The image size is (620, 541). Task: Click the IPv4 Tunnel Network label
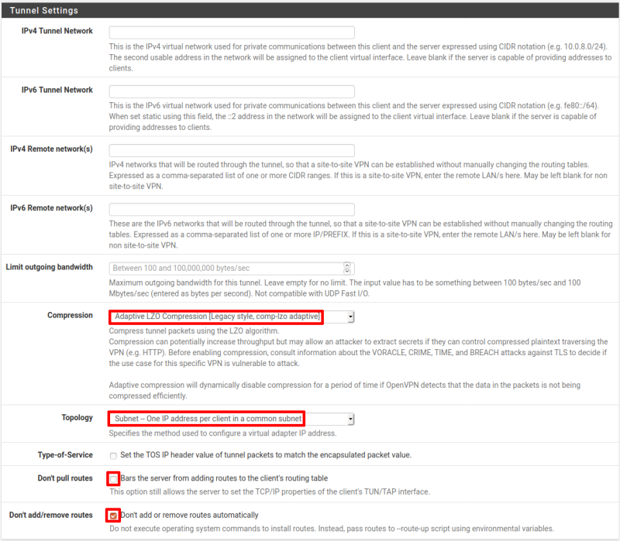click(x=57, y=31)
